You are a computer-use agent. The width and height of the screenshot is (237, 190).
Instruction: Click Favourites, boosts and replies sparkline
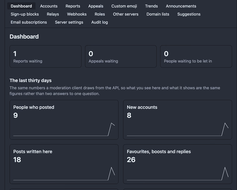pos(178,174)
